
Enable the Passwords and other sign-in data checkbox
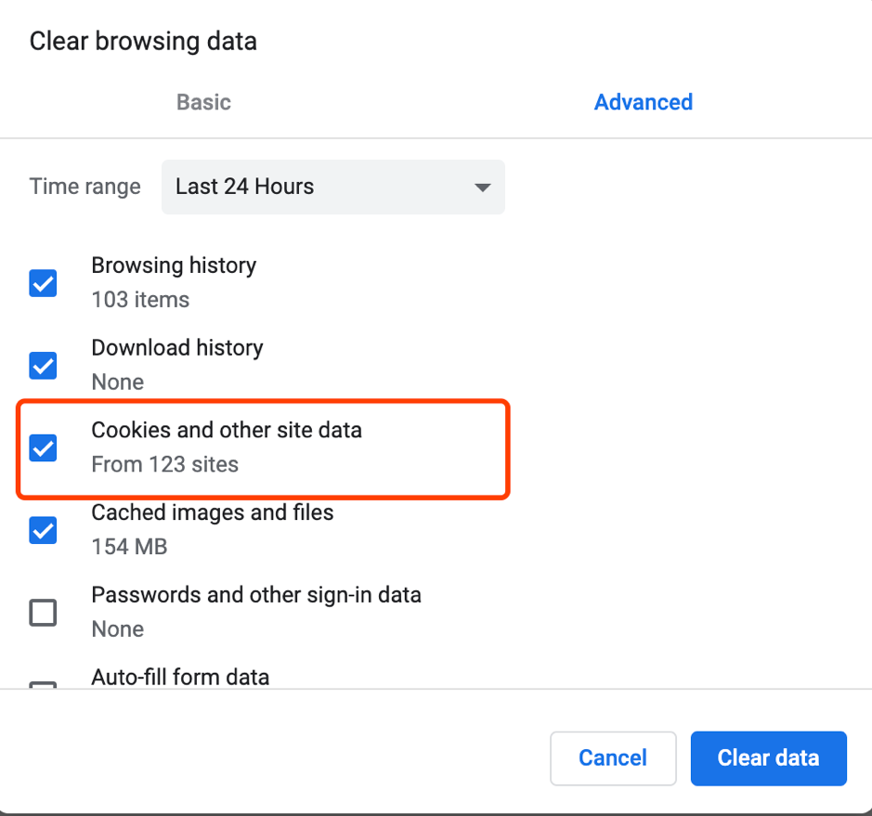(x=43, y=613)
